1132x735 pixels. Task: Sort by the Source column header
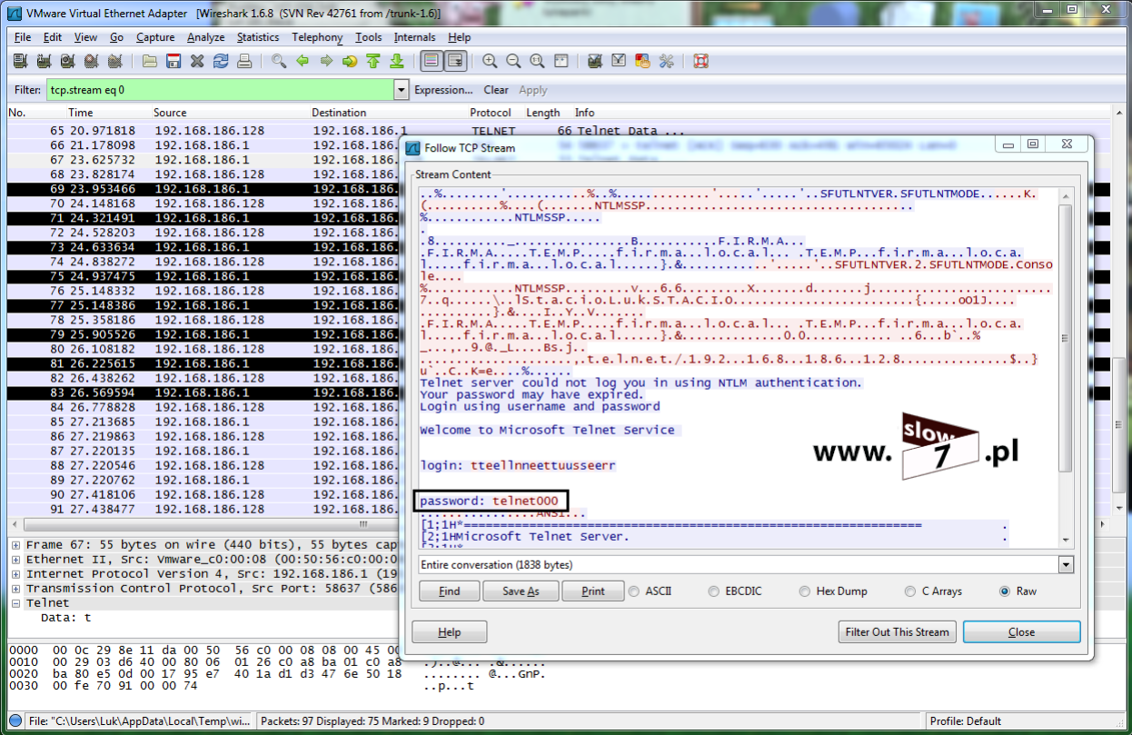(170, 113)
